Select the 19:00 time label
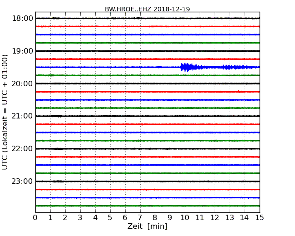The height and width of the screenshot is (236, 295). pyautogui.click(x=22, y=51)
